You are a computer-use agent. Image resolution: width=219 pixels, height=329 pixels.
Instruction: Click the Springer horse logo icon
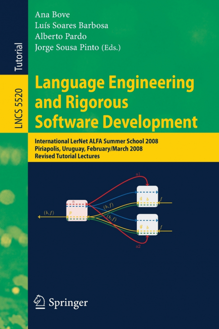coord(39,302)
